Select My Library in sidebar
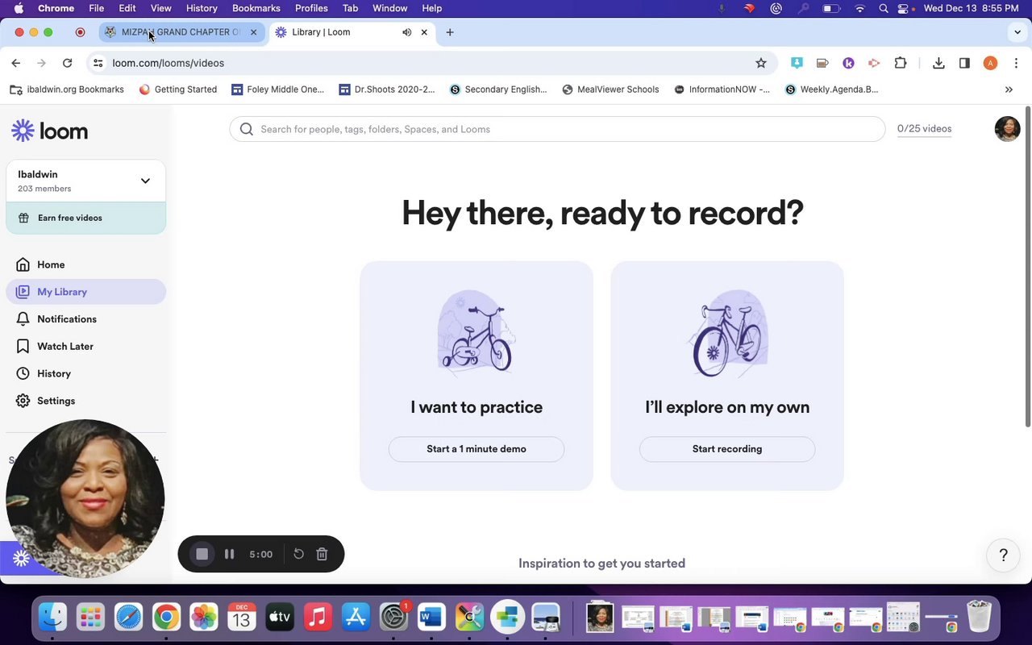This screenshot has height=645, width=1032. pyautogui.click(x=85, y=292)
